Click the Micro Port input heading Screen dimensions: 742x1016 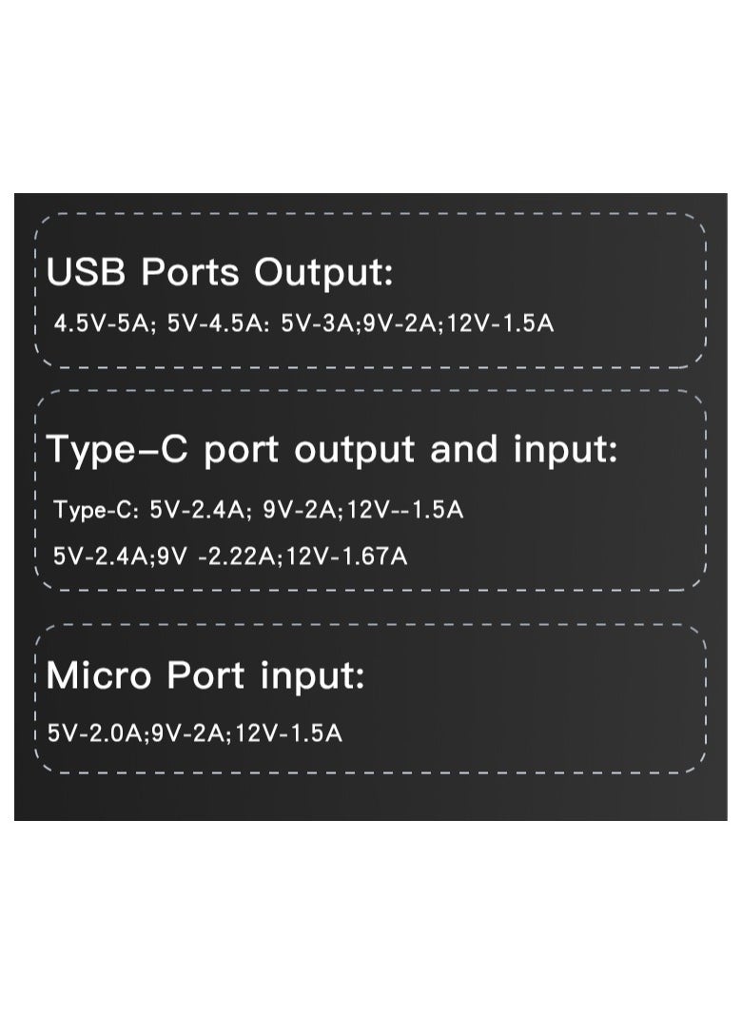point(205,675)
